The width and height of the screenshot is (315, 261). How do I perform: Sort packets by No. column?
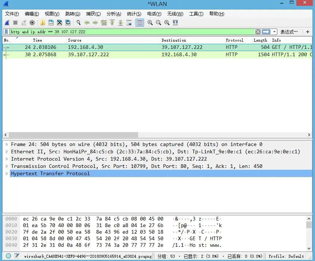pyautogui.click(x=17, y=40)
